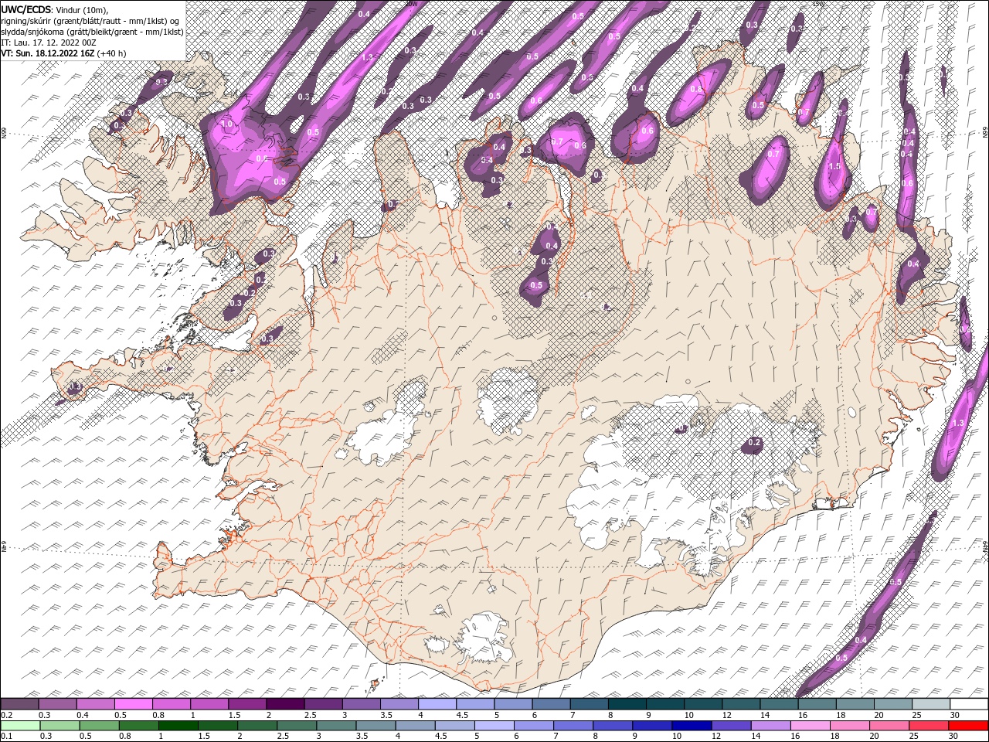Pick the 0.8–1 green swatch in lower legend

138,726
